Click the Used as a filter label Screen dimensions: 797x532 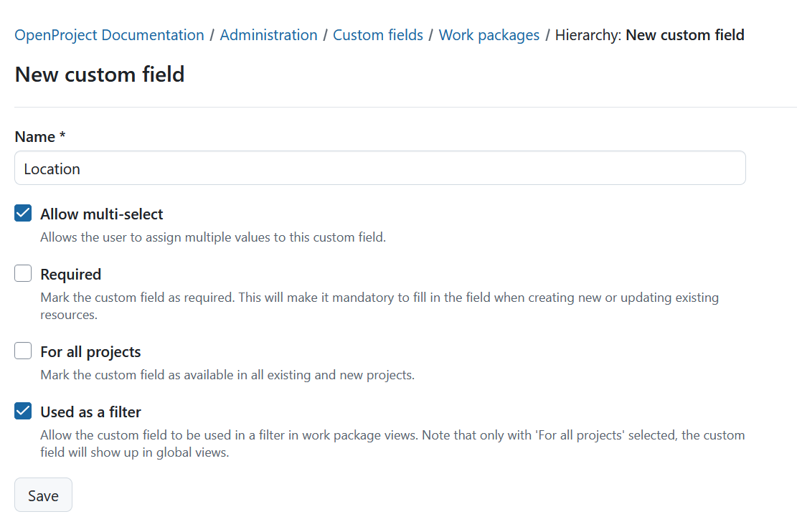coord(90,412)
